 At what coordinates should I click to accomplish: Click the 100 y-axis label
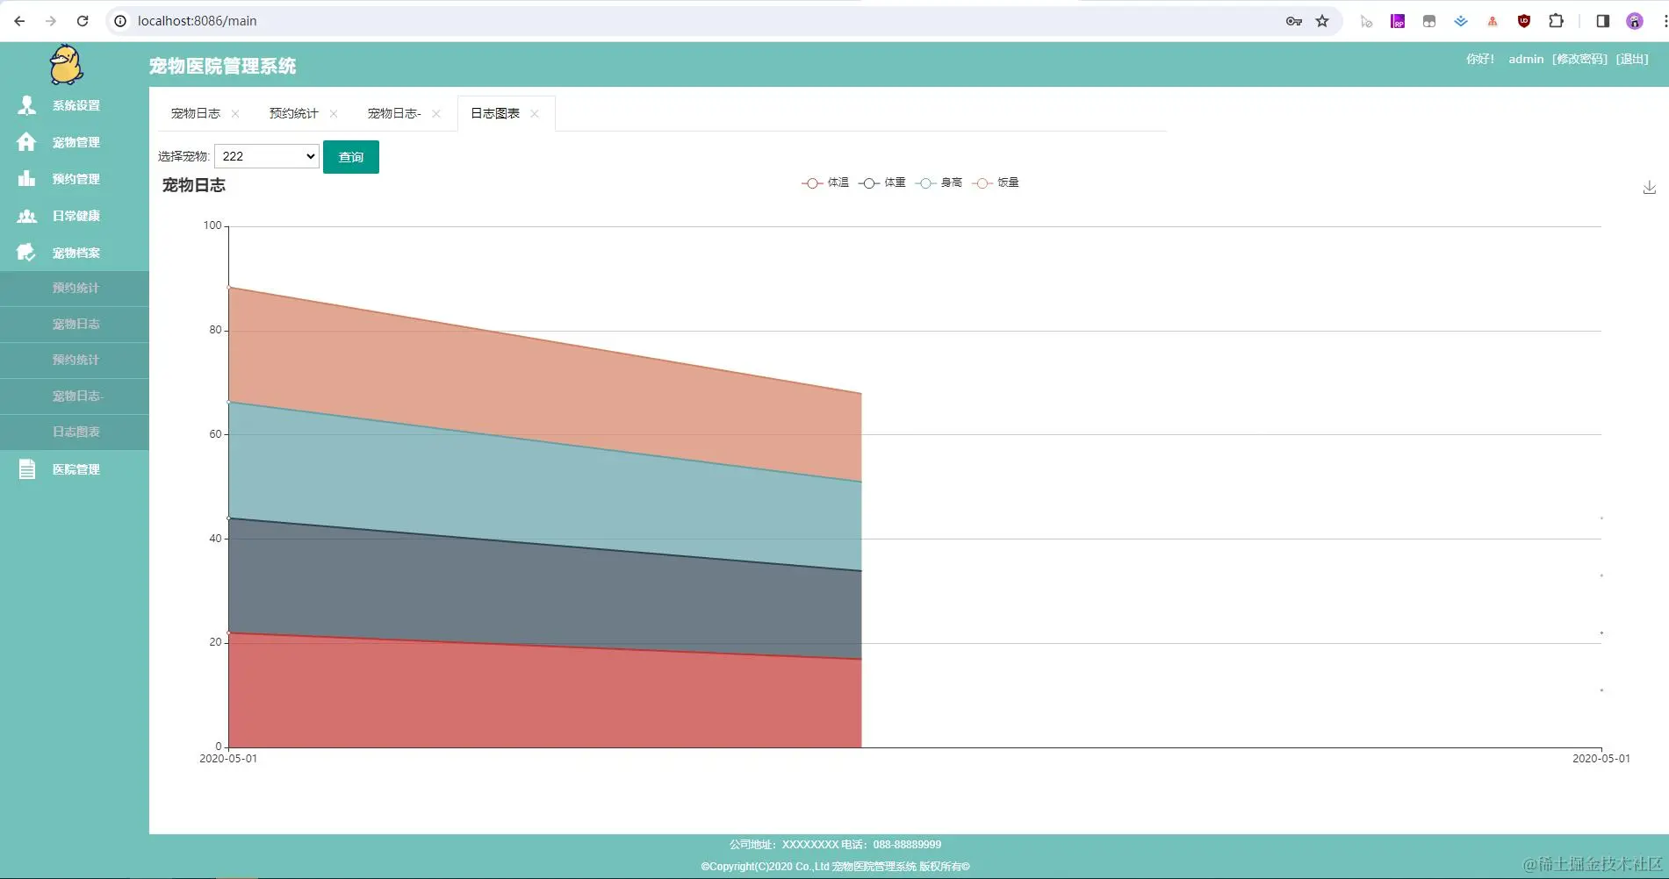[212, 225]
